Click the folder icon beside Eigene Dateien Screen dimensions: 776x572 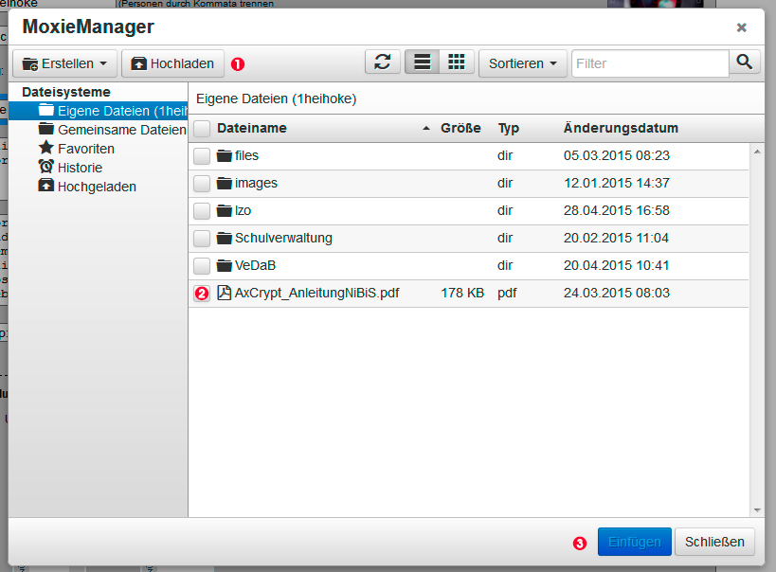point(46,110)
